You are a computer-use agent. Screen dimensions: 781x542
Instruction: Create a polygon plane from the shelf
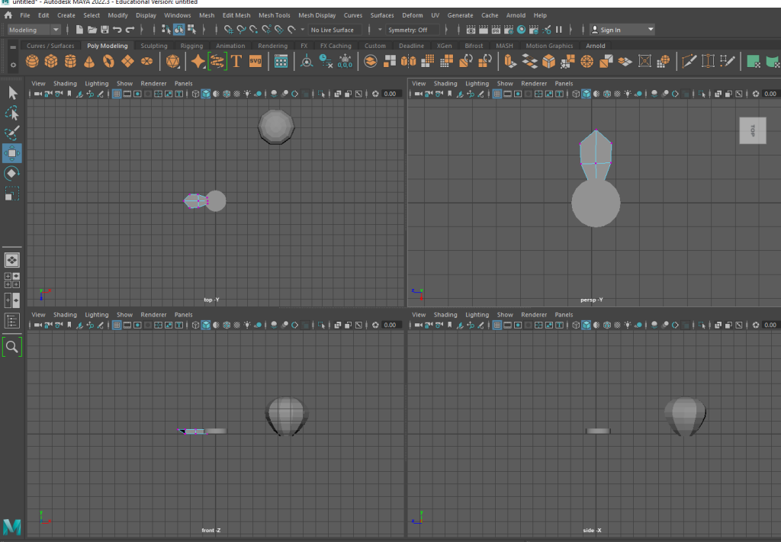tap(127, 61)
